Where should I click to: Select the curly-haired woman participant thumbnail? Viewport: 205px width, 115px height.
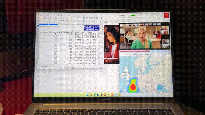click(x=165, y=32)
